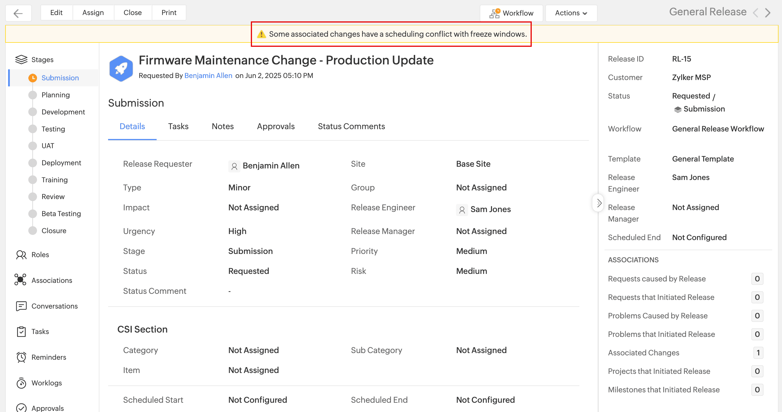
Task: Click the back arrow icon
Action: coord(18,13)
